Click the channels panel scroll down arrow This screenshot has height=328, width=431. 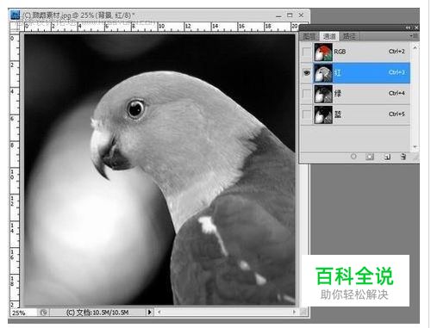pos(415,147)
